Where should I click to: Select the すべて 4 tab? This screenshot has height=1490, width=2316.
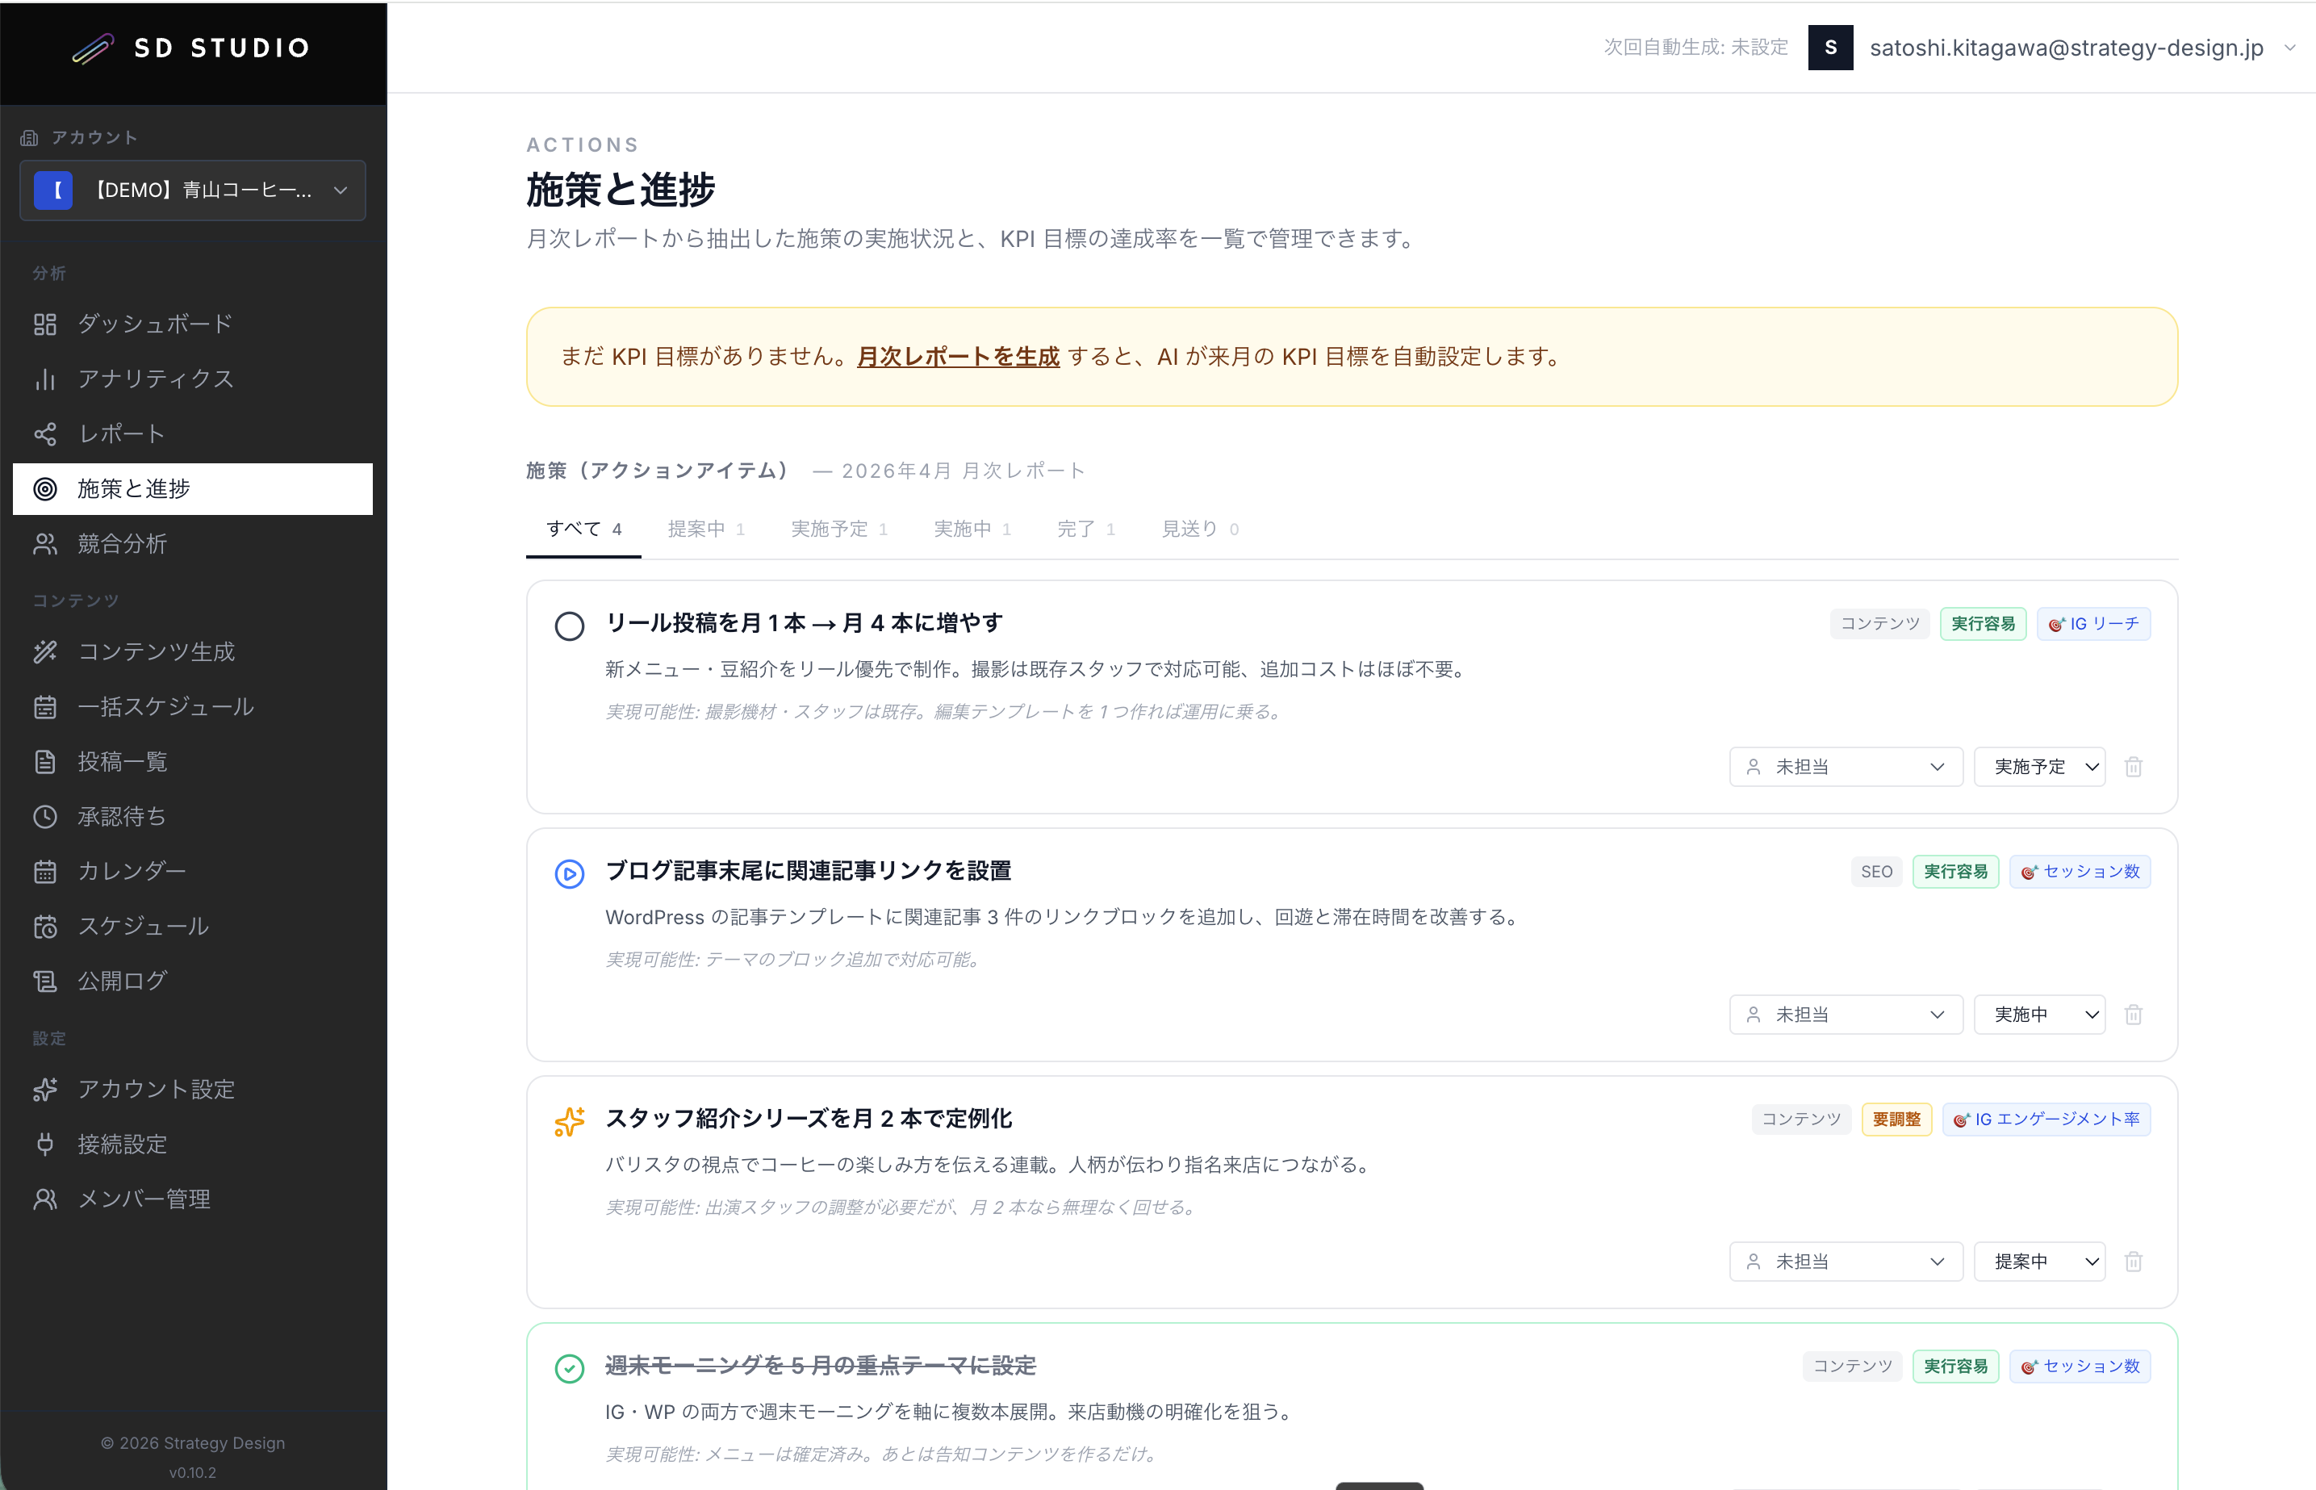click(584, 529)
